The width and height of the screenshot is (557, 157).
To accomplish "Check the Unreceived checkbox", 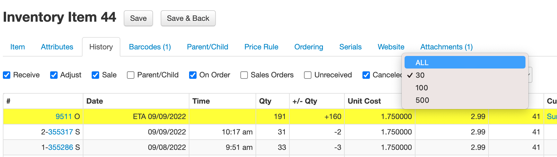I will (308, 75).
